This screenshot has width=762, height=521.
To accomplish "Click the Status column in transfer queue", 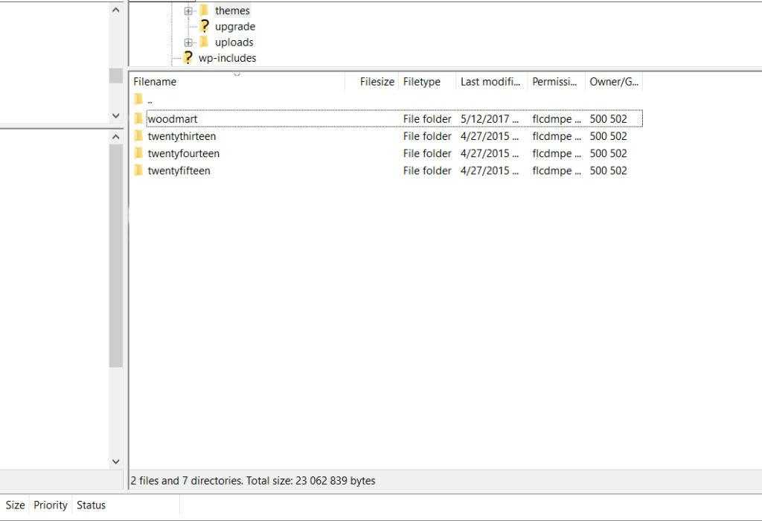I will click(x=92, y=505).
